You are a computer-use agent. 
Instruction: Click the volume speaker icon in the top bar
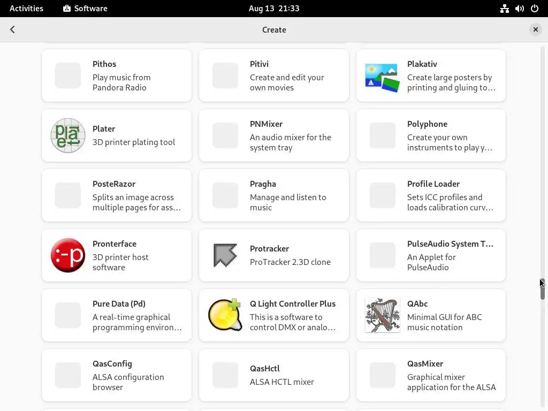coord(519,9)
